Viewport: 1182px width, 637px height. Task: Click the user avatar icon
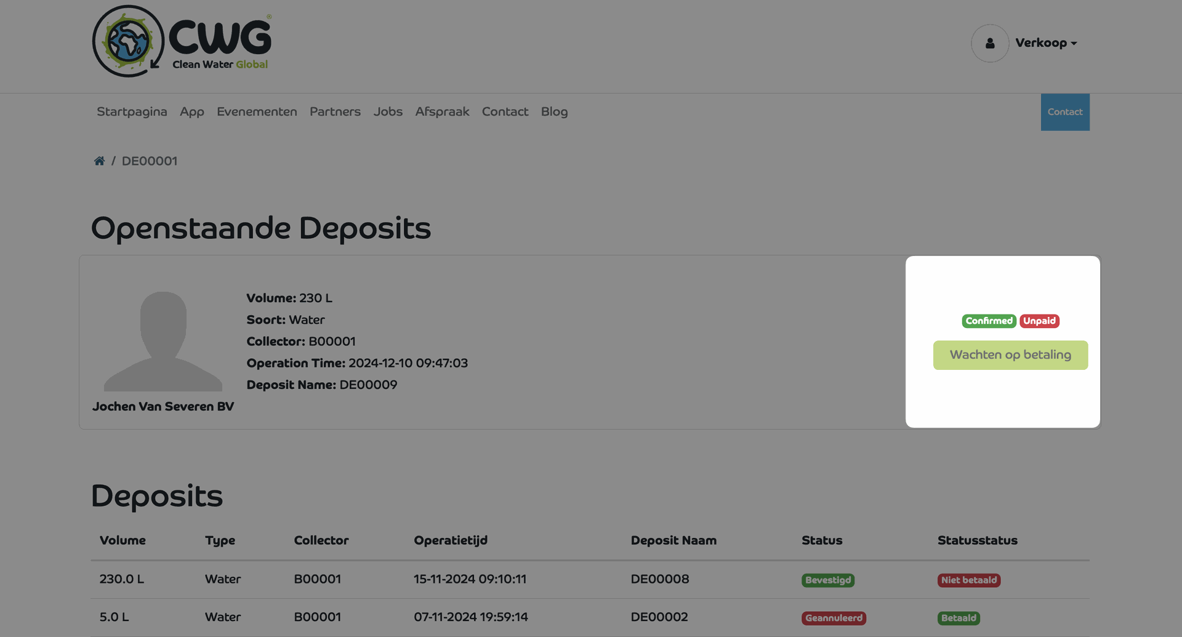click(x=989, y=43)
